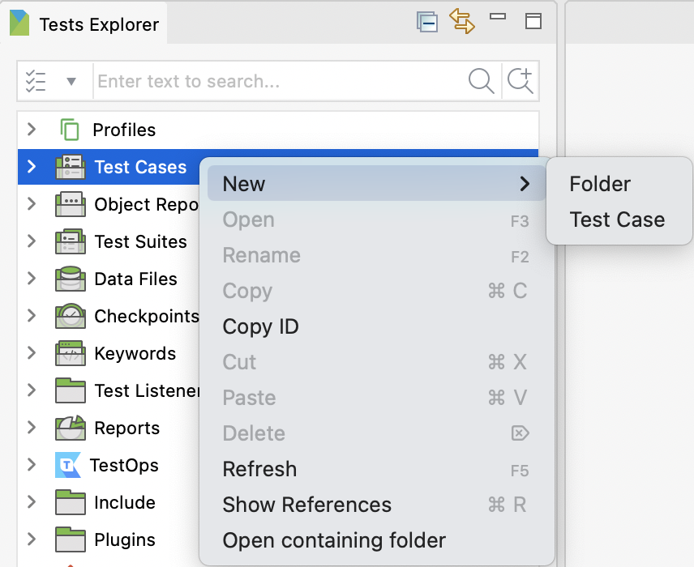Click 'Open containing folder' menu entry
This screenshot has height=567, width=694.
[x=333, y=540]
